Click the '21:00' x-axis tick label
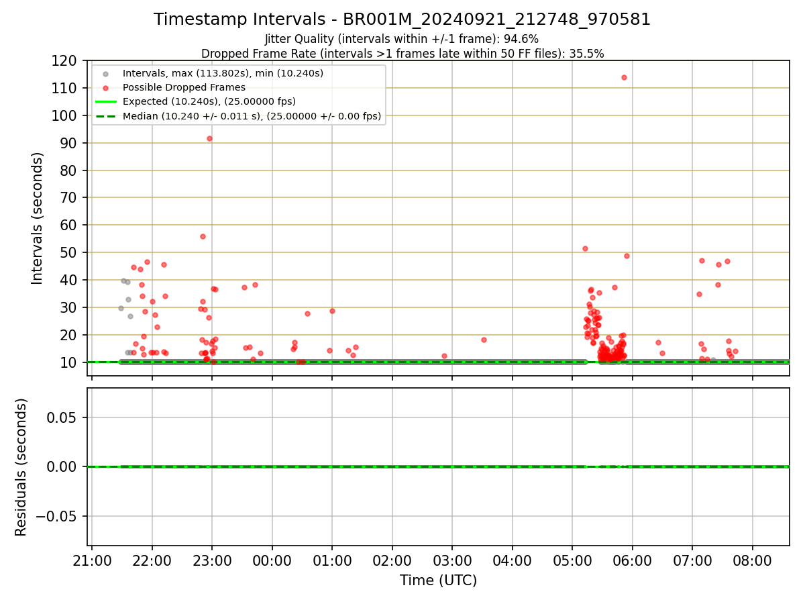The height and width of the screenshot is (604, 805). pyautogui.click(x=92, y=560)
